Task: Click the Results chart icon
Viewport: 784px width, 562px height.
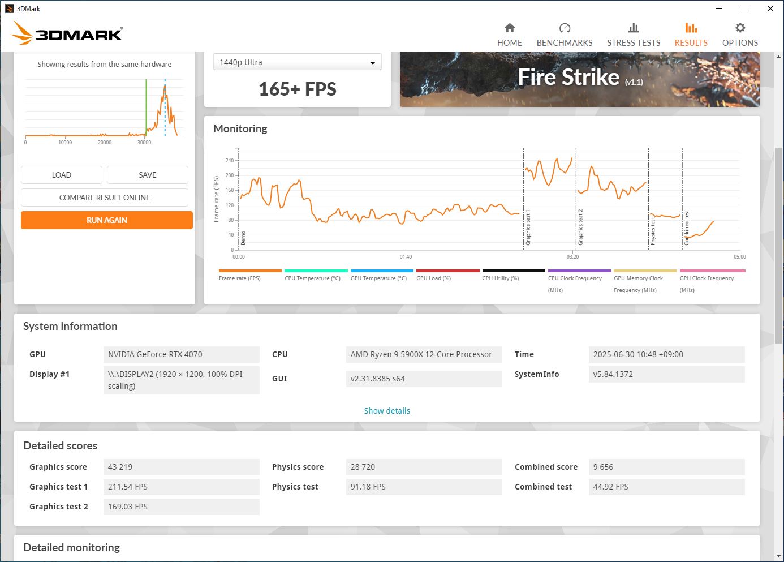Action: tap(691, 28)
